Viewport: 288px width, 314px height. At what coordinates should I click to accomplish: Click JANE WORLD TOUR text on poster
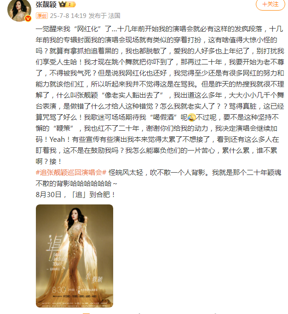pyautogui.click(x=58, y=259)
